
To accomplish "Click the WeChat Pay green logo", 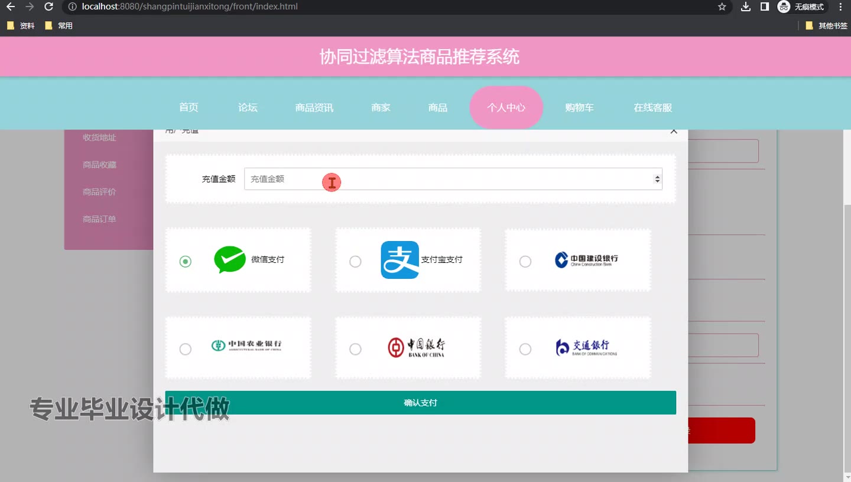I will (230, 259).
